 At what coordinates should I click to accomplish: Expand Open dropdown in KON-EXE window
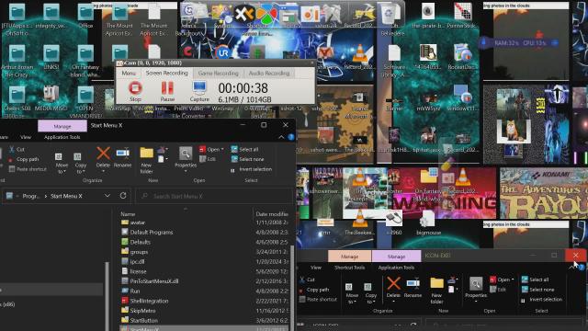[513, 280]
